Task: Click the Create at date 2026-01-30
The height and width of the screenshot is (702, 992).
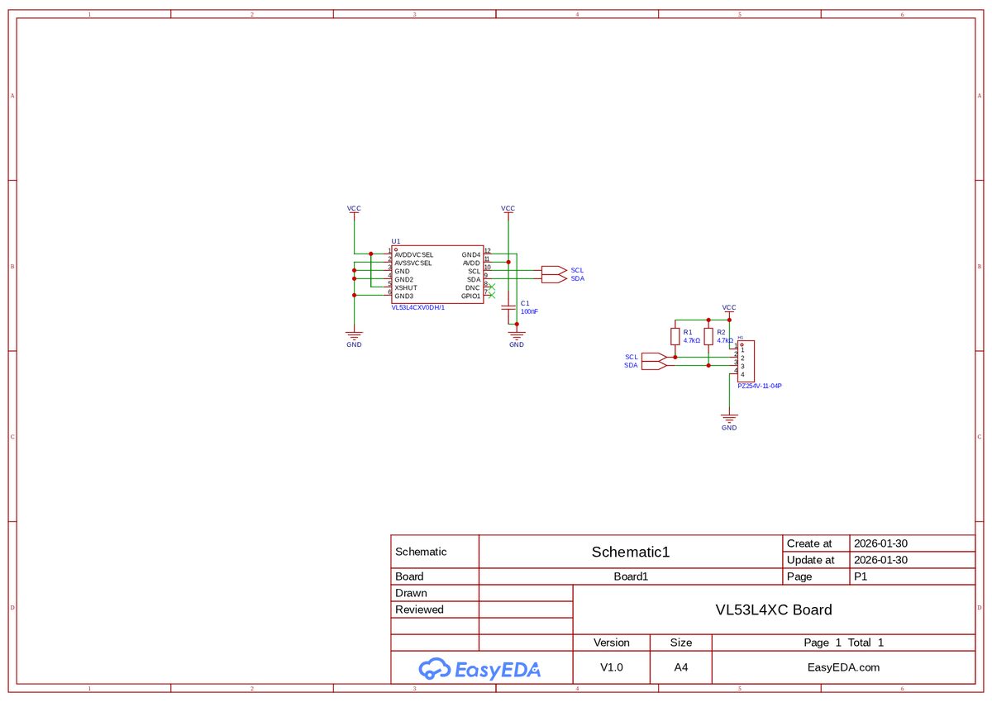Action: tap(881, 543)
